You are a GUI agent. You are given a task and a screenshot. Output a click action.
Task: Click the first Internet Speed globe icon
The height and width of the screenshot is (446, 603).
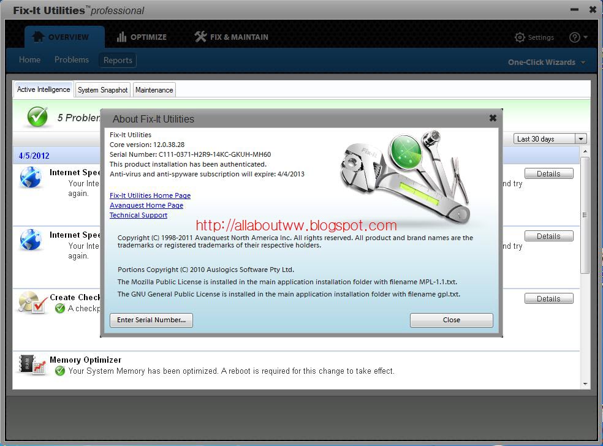point(31,177)
